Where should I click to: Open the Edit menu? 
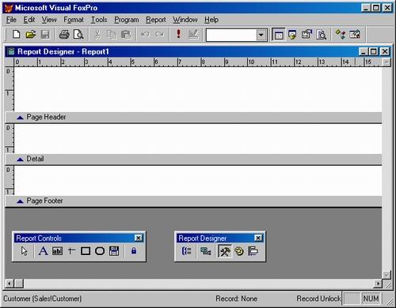click(x=29, y=20)
